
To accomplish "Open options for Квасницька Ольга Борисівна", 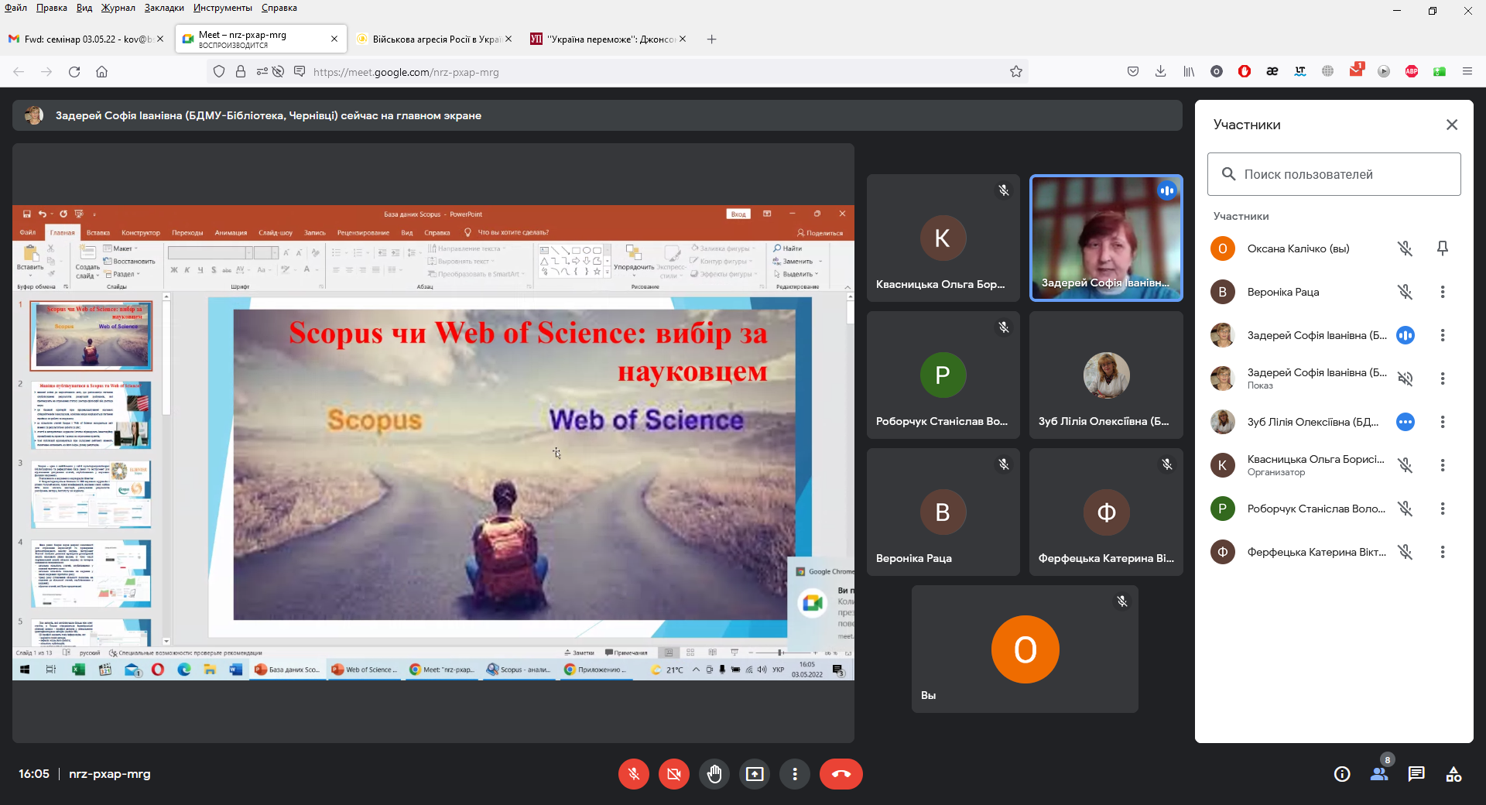I will (x=1443, y=465).
